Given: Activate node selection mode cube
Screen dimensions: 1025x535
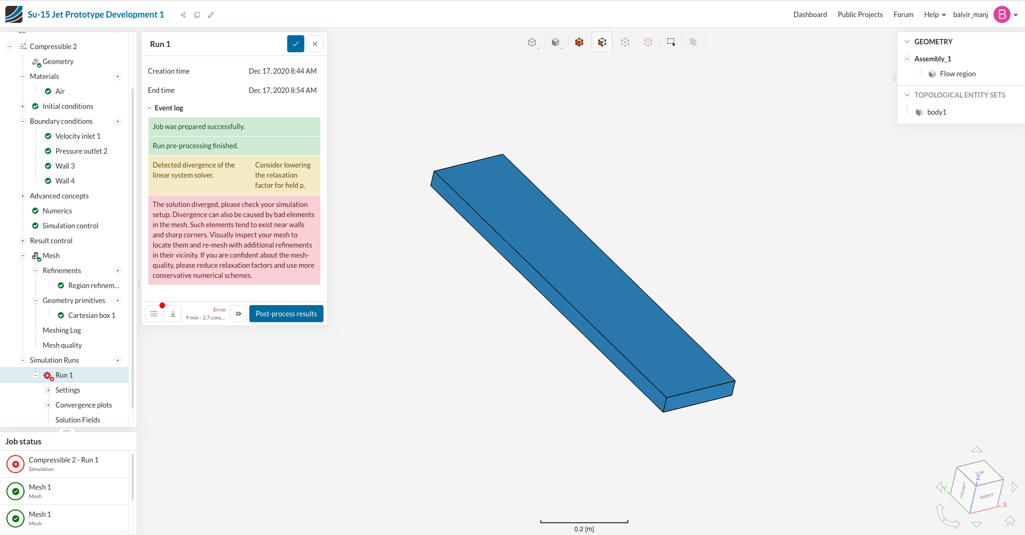Looking at the screenshot, I should (648, 42).
